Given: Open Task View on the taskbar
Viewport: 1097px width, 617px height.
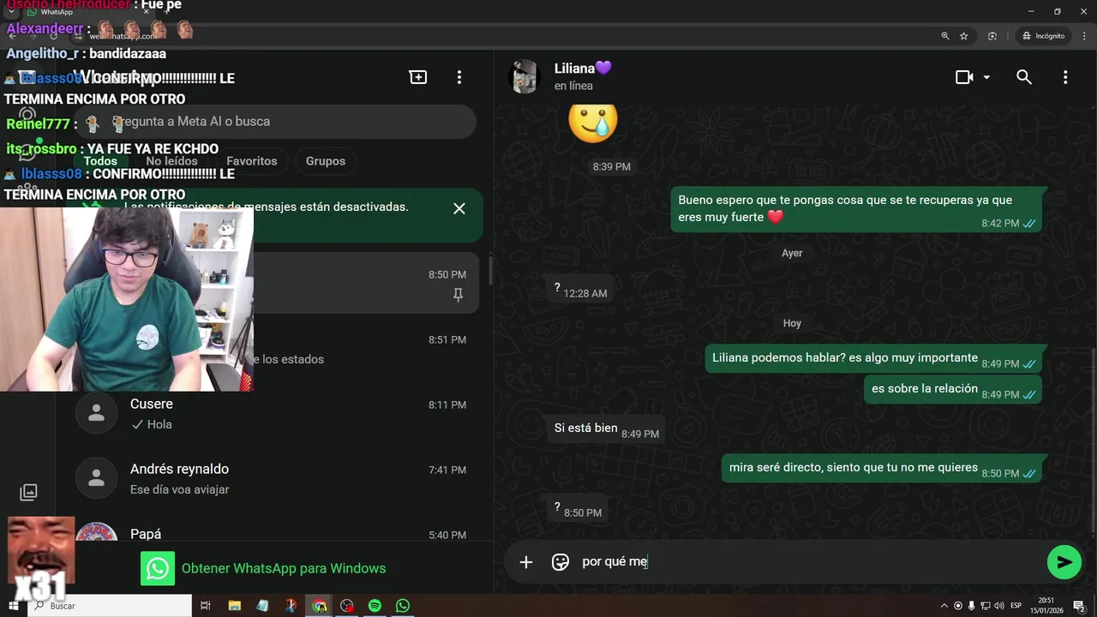Looking at the screenshot, I should pyautogui.click(x=206, y=606).
